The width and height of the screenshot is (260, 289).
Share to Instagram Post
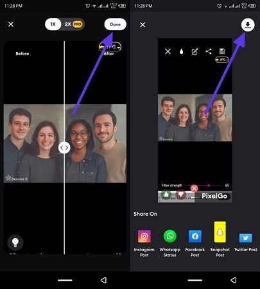tap(144, 243)
